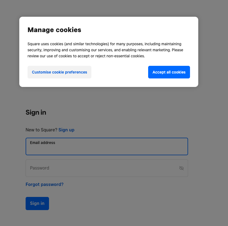Screen dimensions: 228x226
Task: Click the Sign in page heading
Action: 36,112
